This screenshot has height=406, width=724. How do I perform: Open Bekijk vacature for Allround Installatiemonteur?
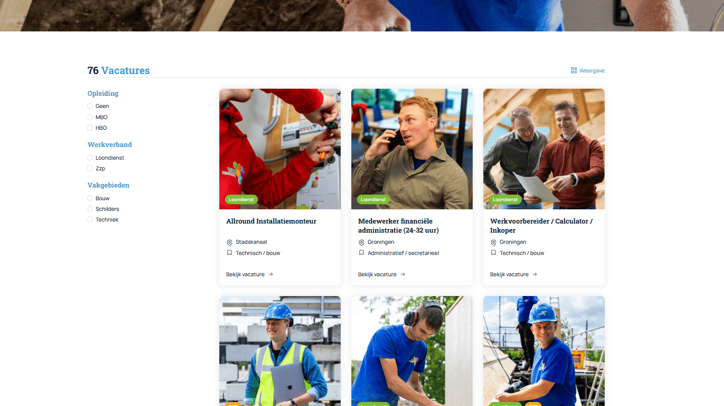[x=245, y=274]
